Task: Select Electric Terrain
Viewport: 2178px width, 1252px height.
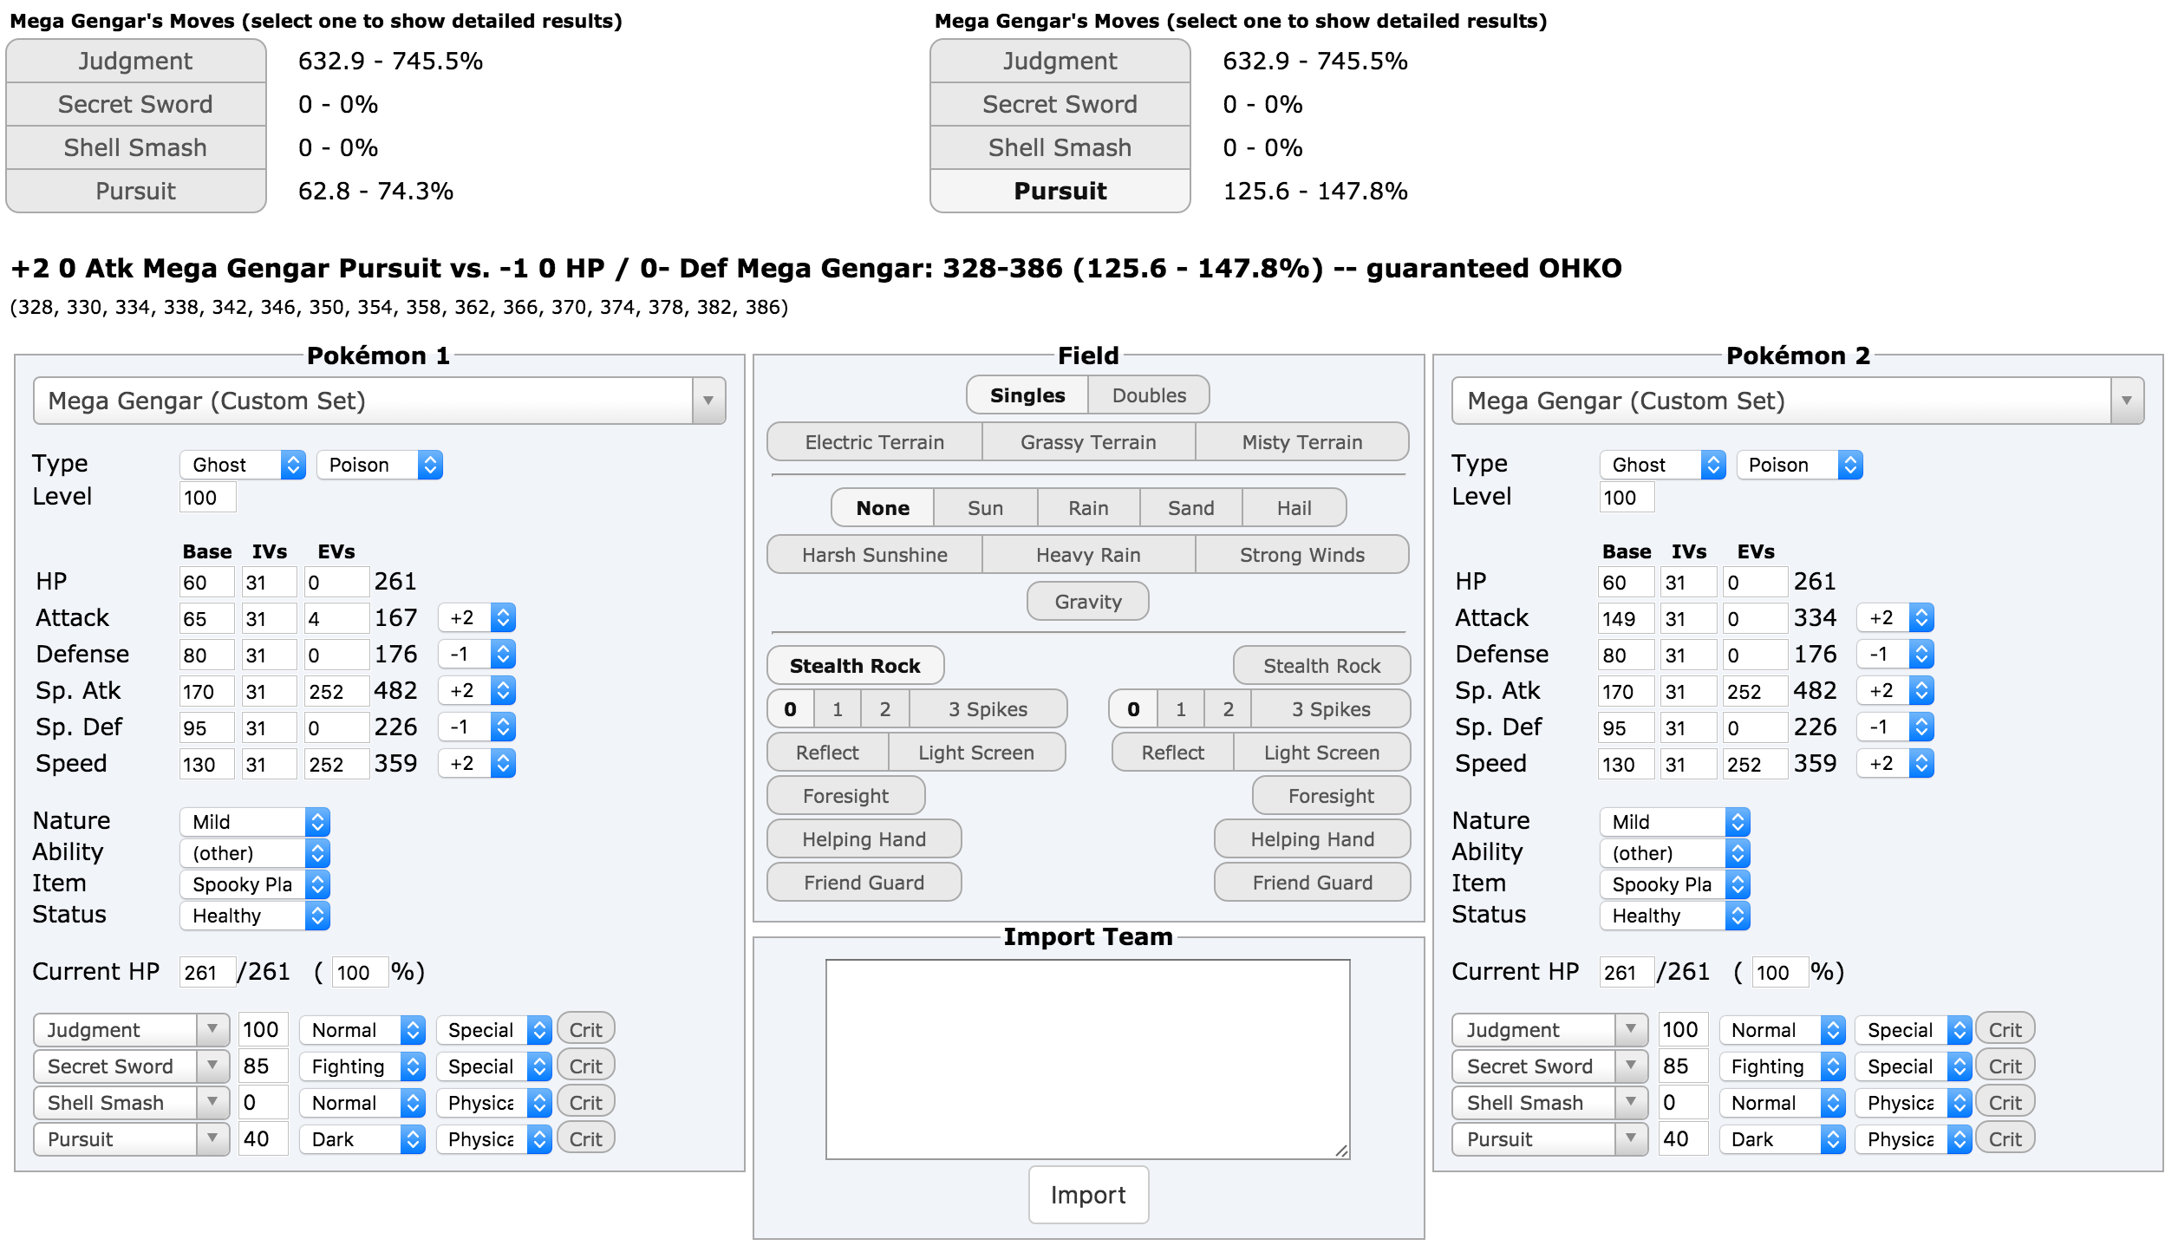Action: tap(874, 442)
